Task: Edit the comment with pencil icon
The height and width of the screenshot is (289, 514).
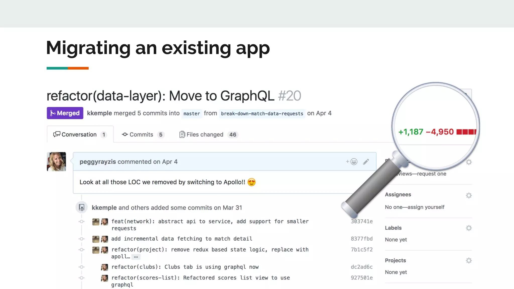Action: click(x=366, y=162)
